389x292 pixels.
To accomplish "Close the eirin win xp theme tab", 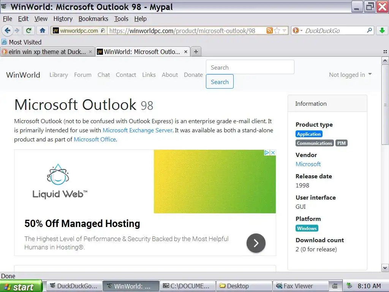I will click(90, 52).
